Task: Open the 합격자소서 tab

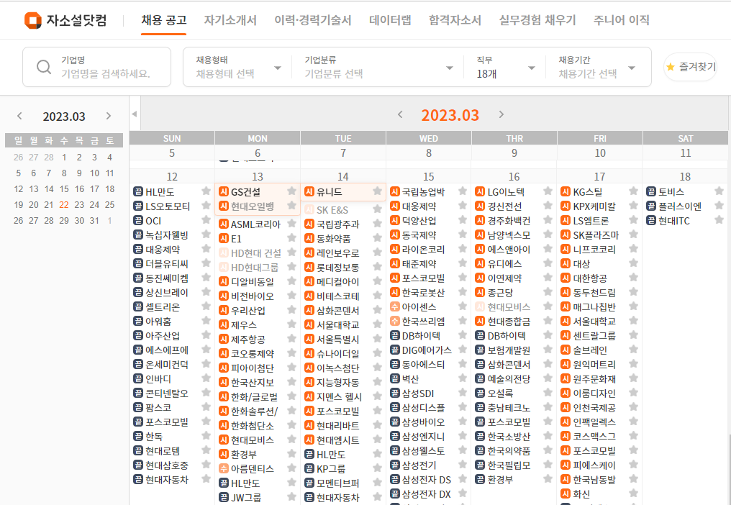Action: pyautogui.click(x=455, y=20)
